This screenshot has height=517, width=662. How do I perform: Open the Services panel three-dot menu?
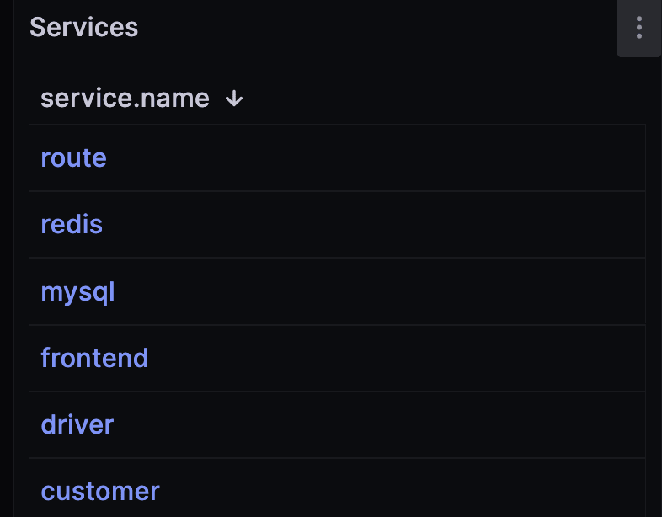coord(638,28)
